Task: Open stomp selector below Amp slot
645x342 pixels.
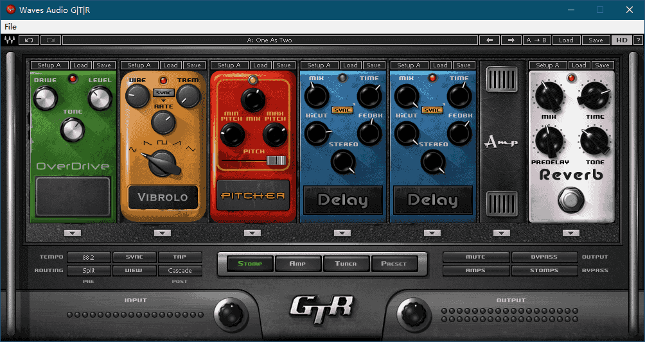Action: [502, 233]
